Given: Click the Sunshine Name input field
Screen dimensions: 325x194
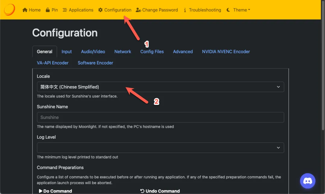Looking at the screenshot, I should 160,117.
